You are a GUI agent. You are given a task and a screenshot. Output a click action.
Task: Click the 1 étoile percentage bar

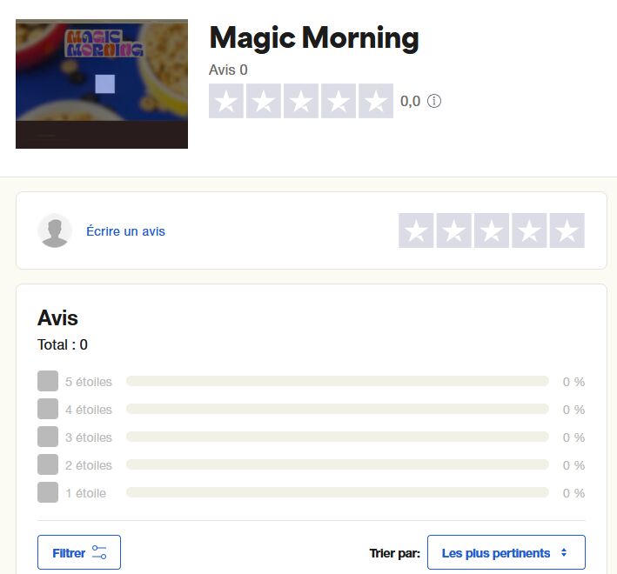[338, 492]
